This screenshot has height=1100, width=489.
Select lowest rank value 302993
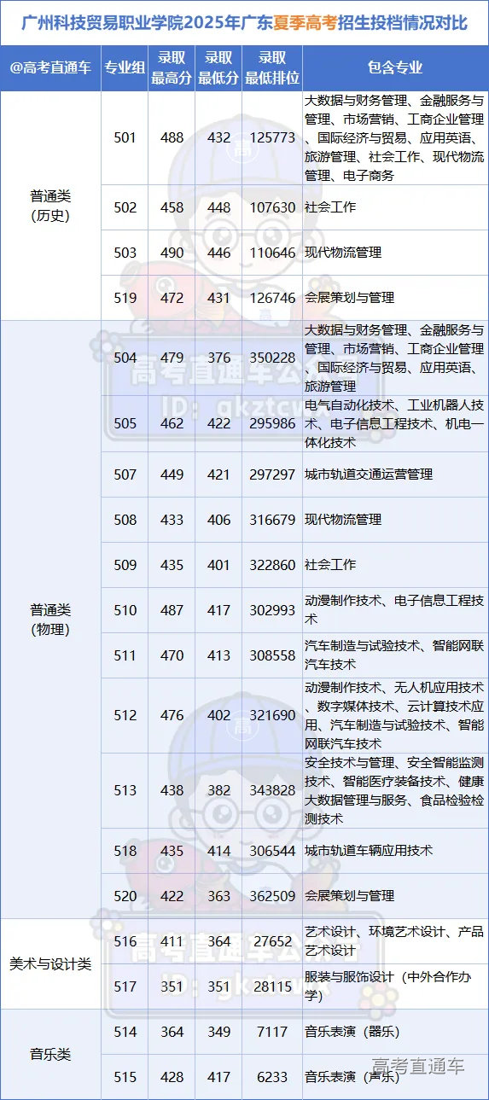272,610
